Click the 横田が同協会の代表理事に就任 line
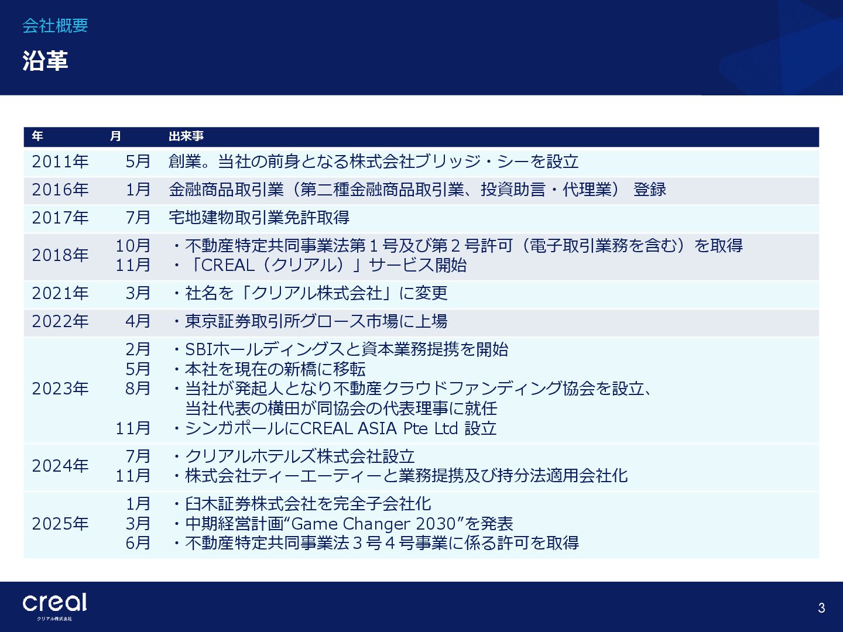843x632 pixels. (x=341, y=408)
